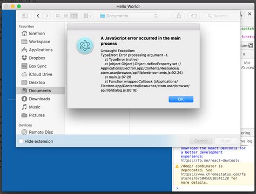Open the group-by arrangement dropdown
Screen dimensions: 256x194
point(87,16)
